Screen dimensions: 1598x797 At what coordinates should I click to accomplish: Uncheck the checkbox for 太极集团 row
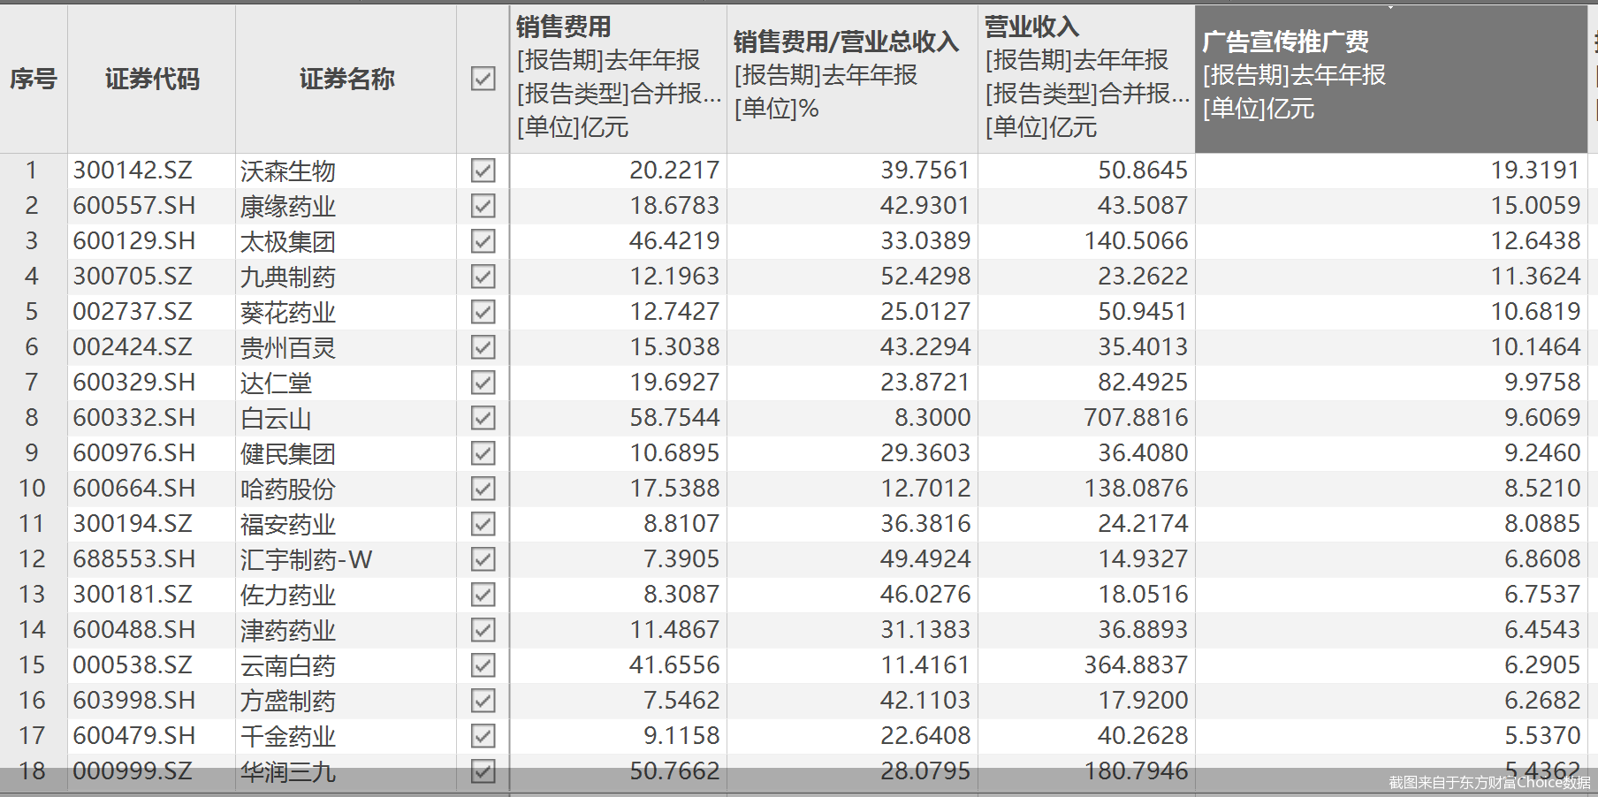point(483,241)
